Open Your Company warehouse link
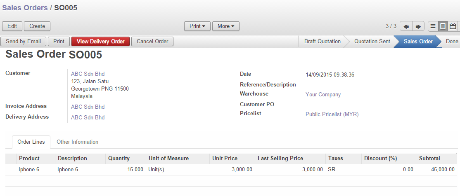The height and width of the screenshot is (196, 460). coord(323,95)
